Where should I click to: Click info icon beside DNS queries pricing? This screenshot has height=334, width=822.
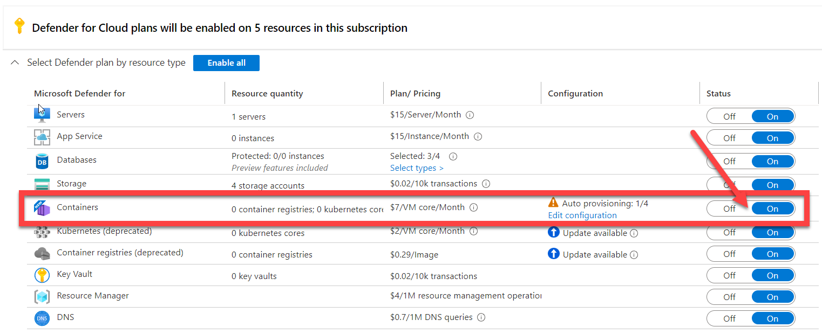481,317
